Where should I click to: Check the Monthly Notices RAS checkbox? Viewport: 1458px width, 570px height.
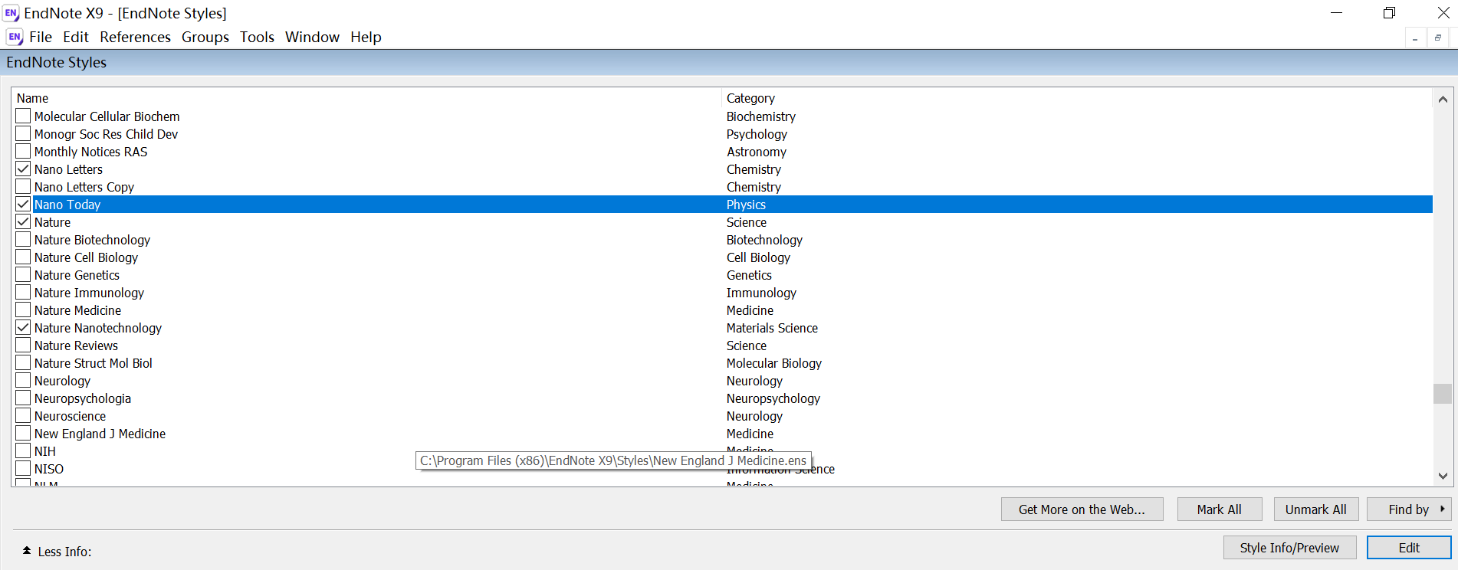tap(23, 151)
